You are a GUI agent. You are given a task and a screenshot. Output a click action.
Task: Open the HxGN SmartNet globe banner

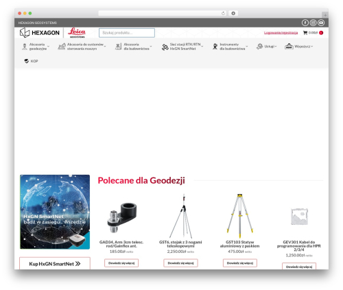click(55, 212)
